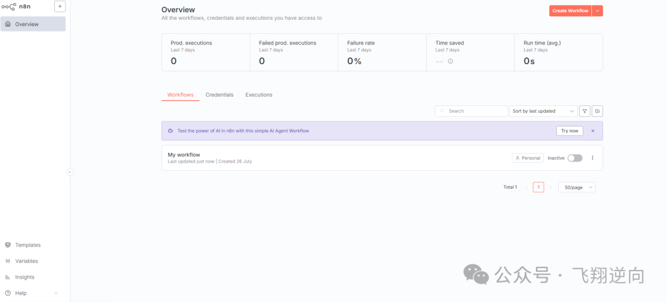Switch to the Credentials tab

(x=220, y=95)
